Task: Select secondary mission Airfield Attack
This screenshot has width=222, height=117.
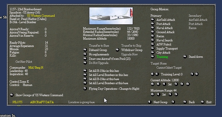Action: (x=198, y=20)
